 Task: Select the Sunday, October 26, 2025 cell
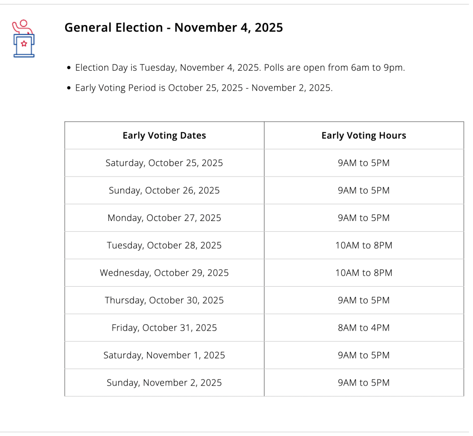pos(164,190)
